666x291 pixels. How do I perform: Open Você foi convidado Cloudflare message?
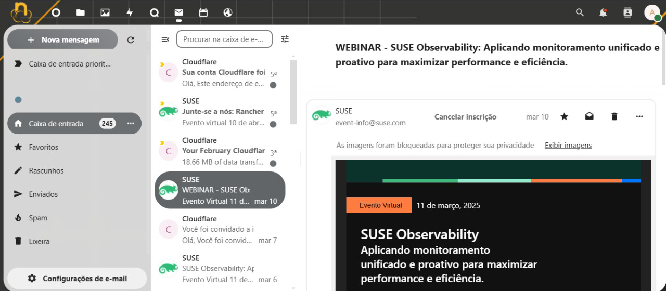coord(221,230)
